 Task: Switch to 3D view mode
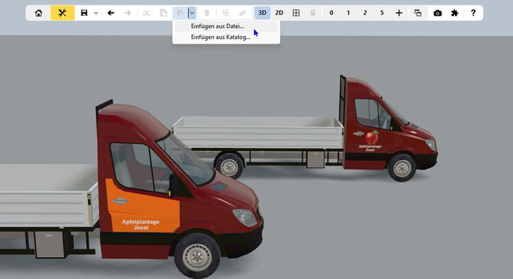(x=262, y=13)
